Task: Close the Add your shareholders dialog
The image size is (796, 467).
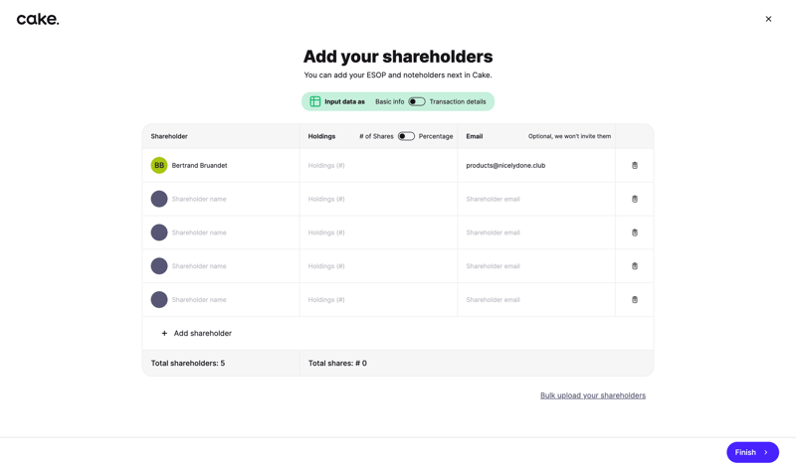Action: 768,19
